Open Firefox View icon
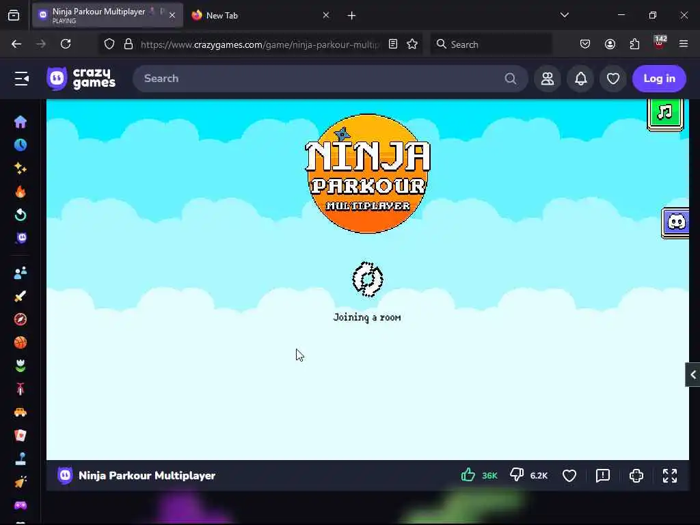 point(14,16)
